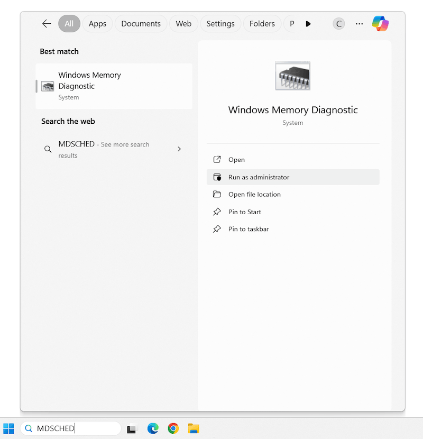Choose Pin to Start
423x439 pixels.
tap(293, 212)
